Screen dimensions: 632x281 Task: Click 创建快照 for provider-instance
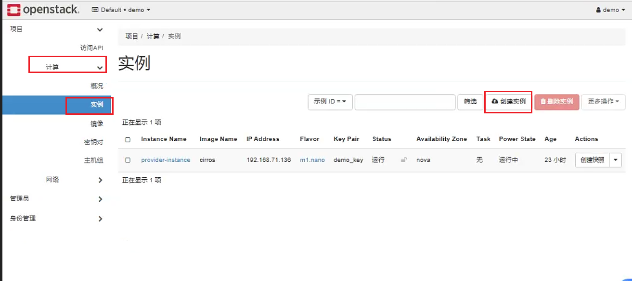[593, 160]
